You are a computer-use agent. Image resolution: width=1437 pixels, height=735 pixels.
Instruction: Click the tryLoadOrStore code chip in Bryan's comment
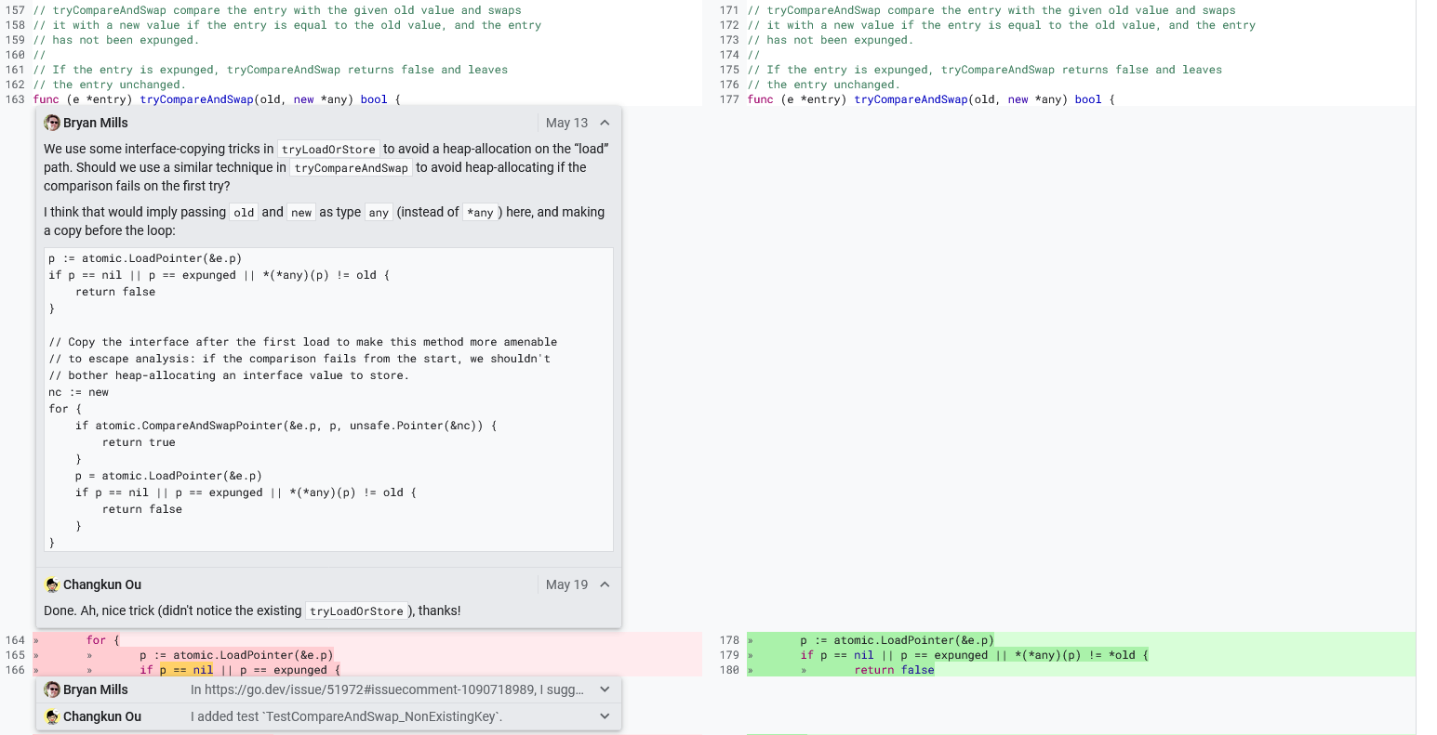pyautogui.click(x=328, y=148)
